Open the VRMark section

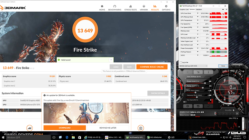(144, 8)
